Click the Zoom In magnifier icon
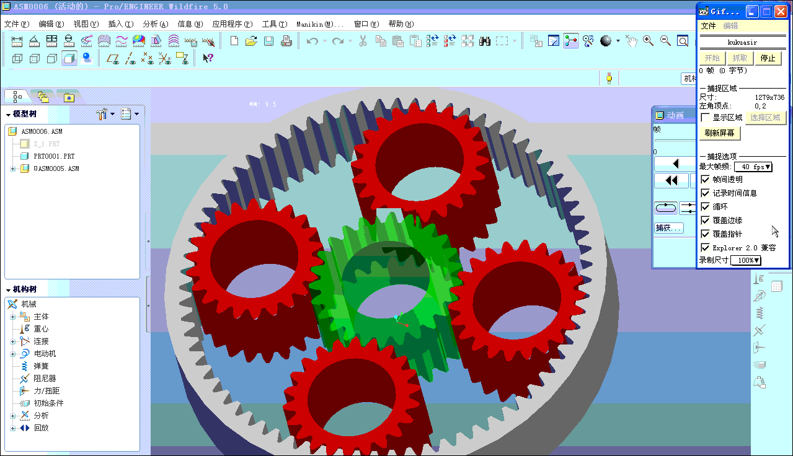The width and height of the screenshot is (793, 456). pos(648,41)
